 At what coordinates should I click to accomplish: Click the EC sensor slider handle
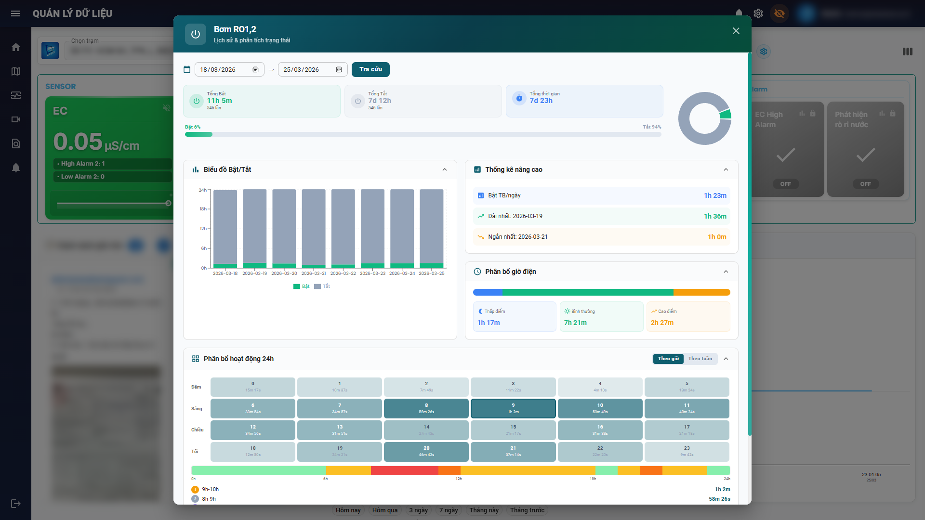click(x=168, y=203)
